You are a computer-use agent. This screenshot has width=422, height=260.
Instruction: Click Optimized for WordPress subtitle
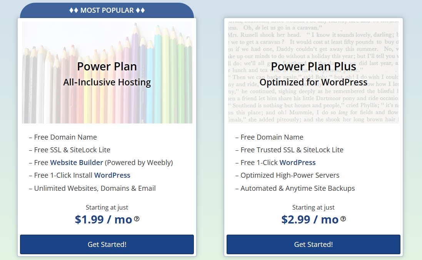tap(313, 82)
